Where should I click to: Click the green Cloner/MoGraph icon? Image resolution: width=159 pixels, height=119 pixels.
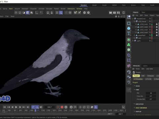tap(129, 45)
